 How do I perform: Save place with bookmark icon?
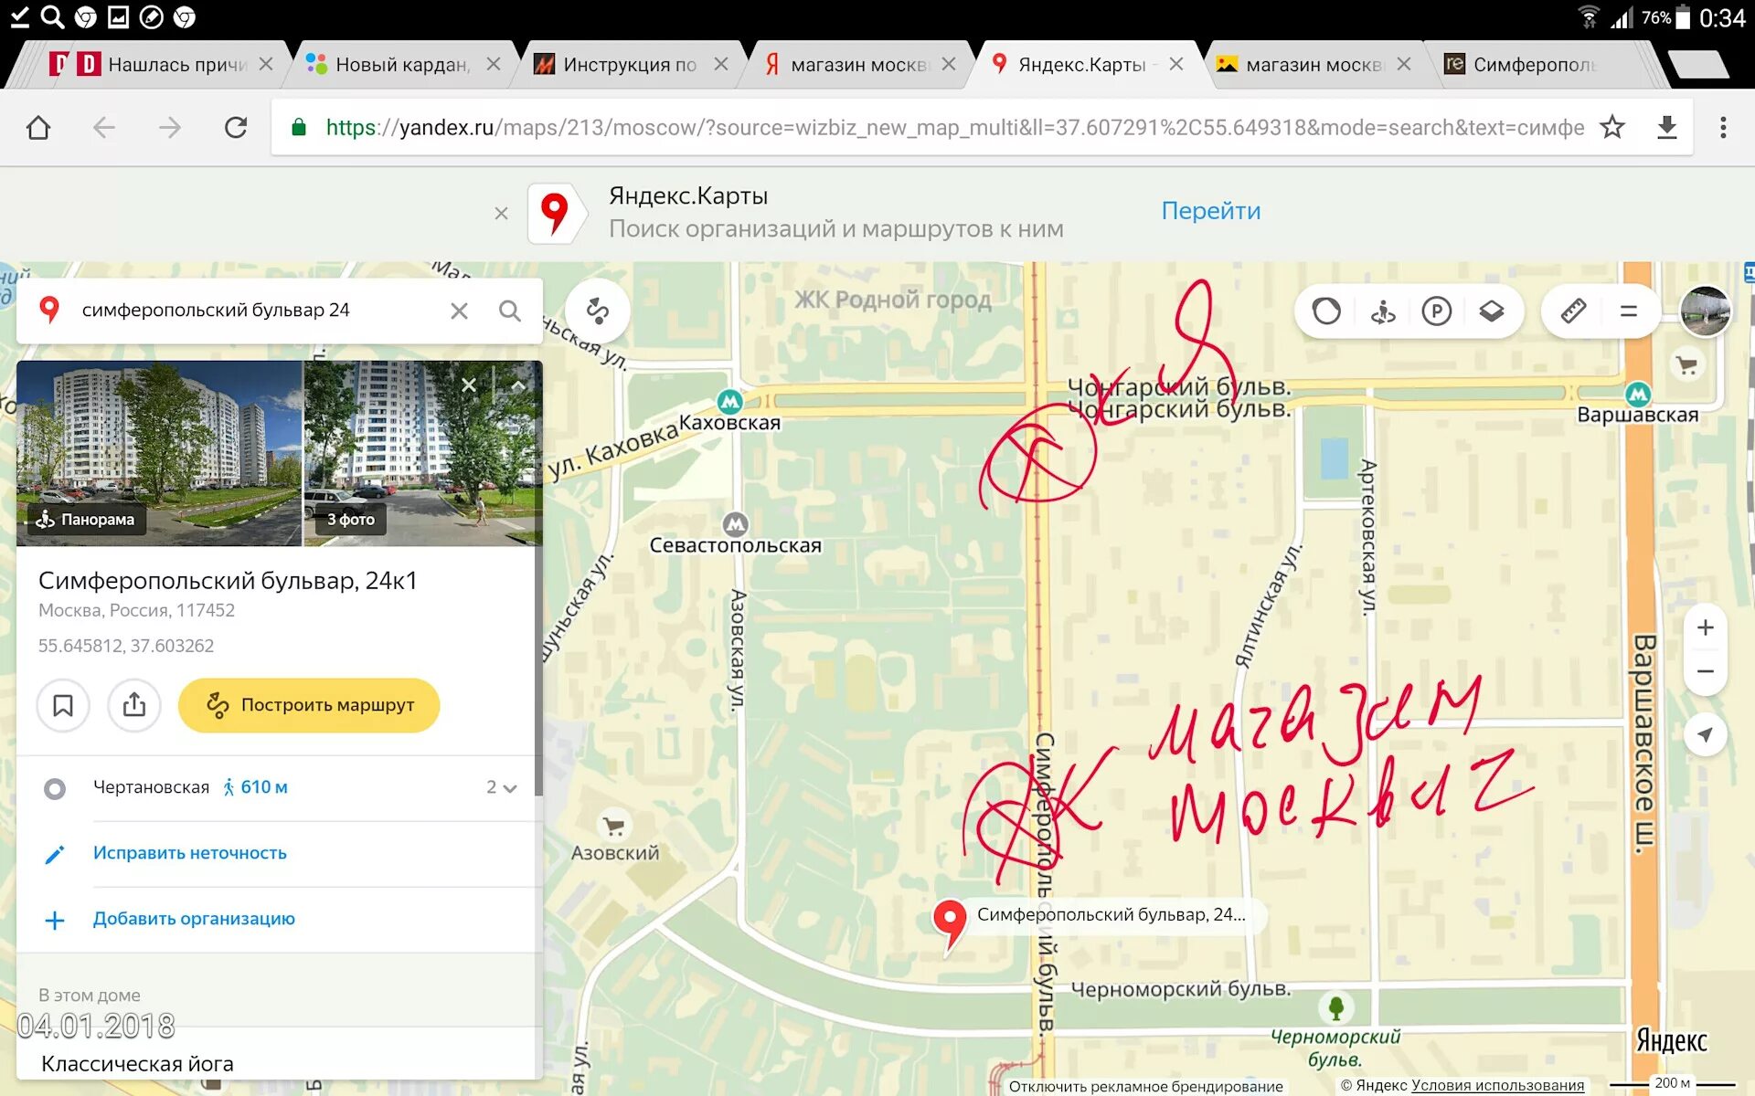point(63,705)
